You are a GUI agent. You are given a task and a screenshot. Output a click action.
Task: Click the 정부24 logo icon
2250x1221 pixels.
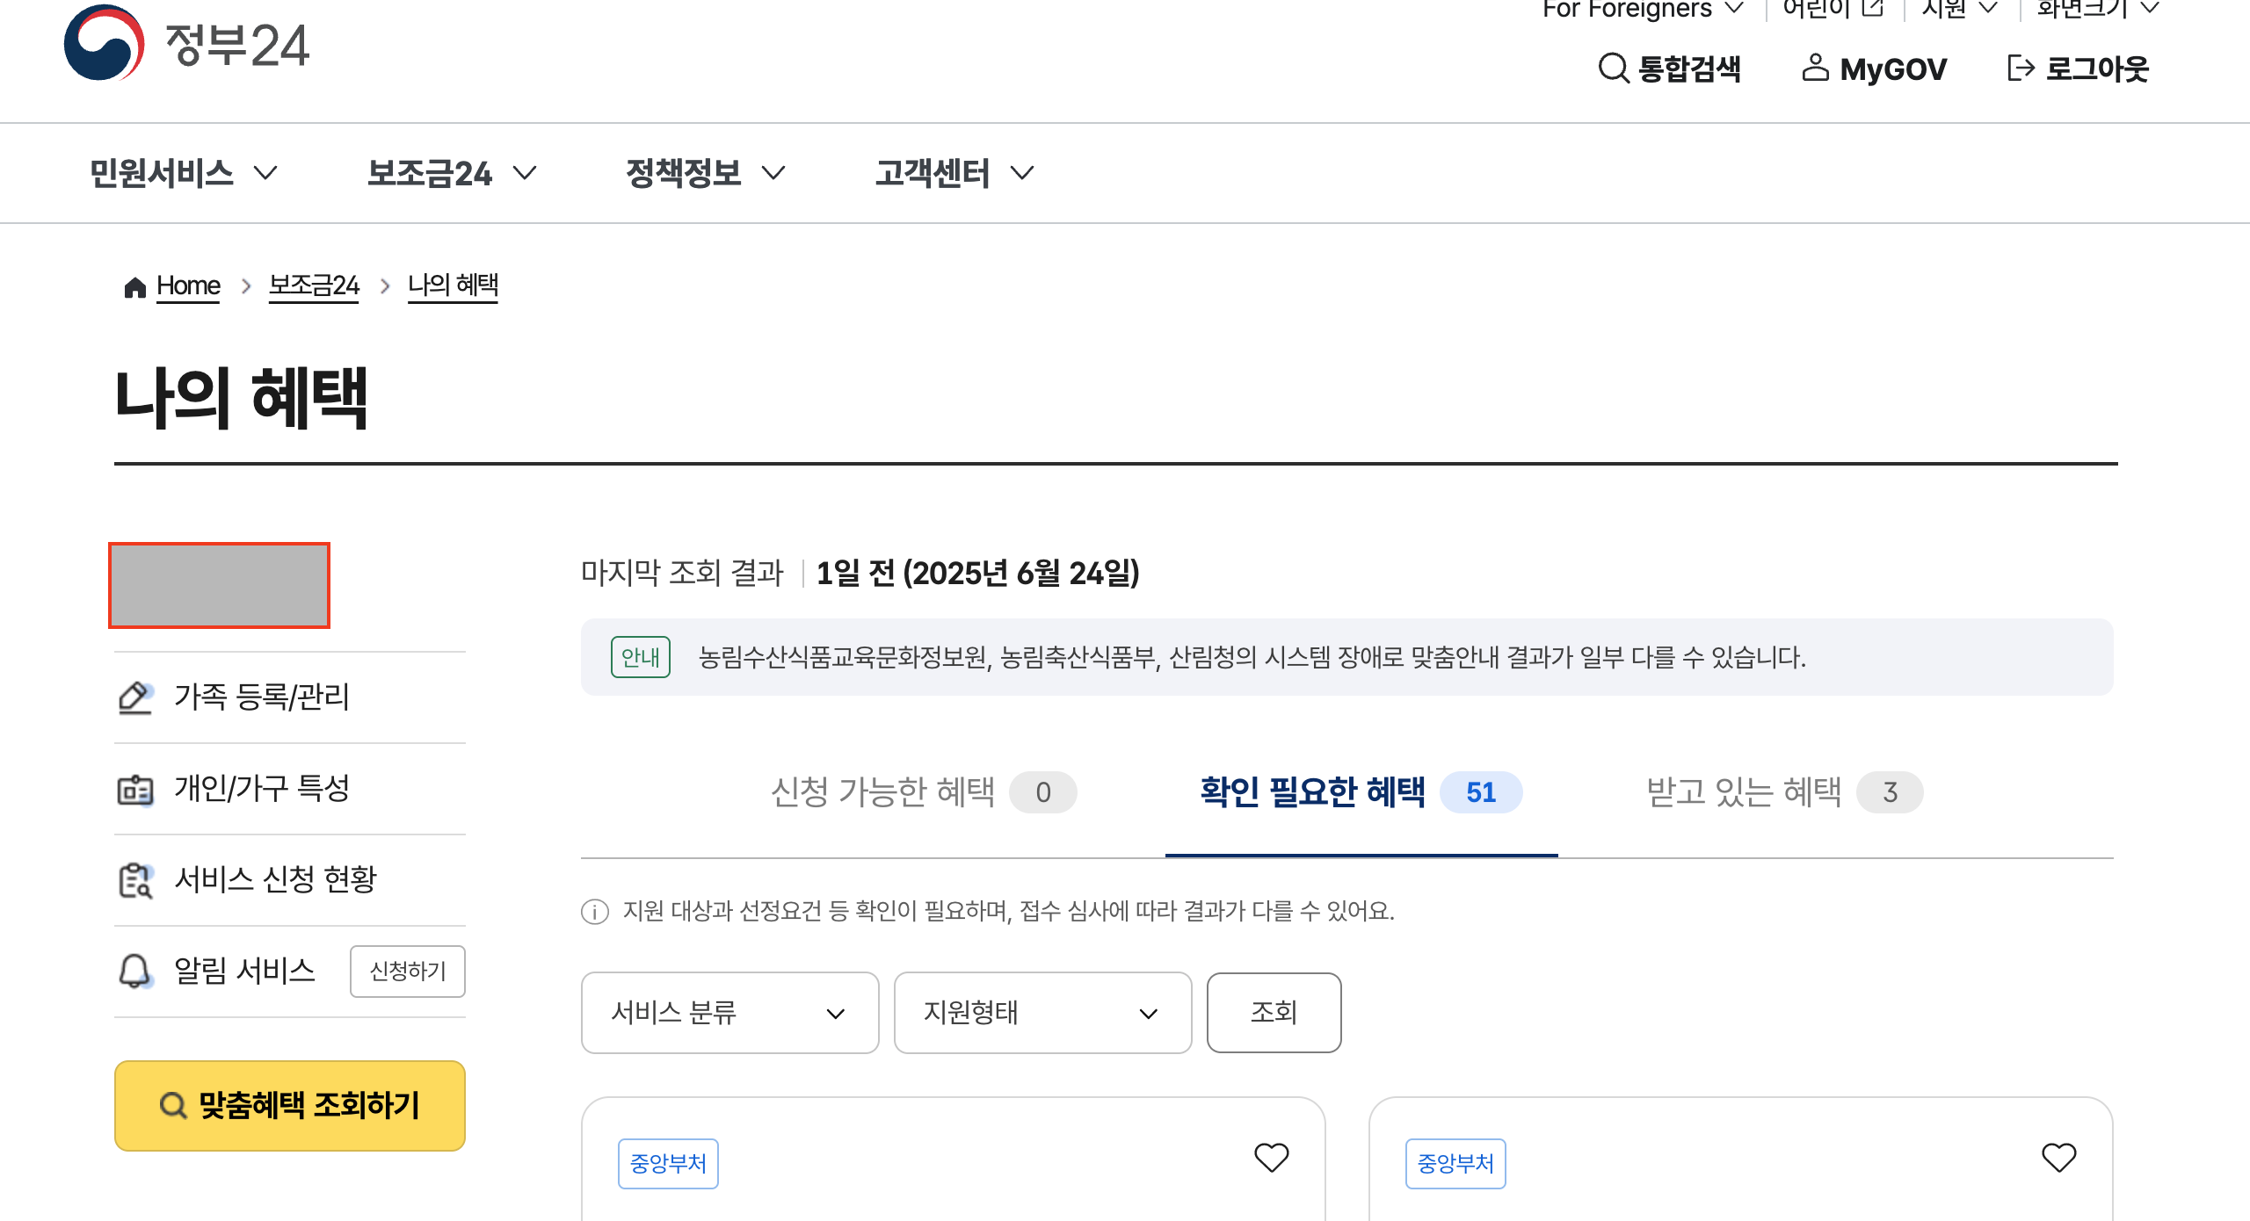(x=104, y=42)
